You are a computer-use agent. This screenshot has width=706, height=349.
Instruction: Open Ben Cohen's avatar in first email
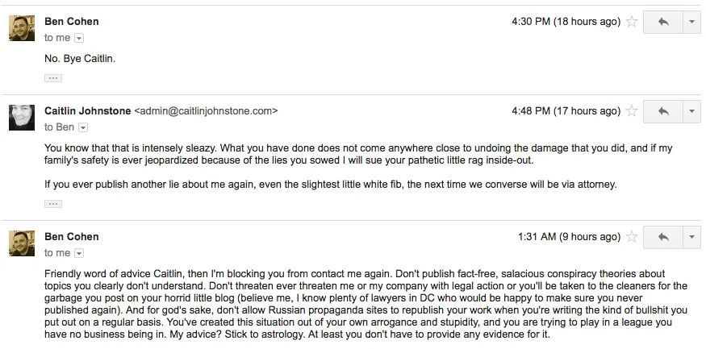(x=22, y=28)
